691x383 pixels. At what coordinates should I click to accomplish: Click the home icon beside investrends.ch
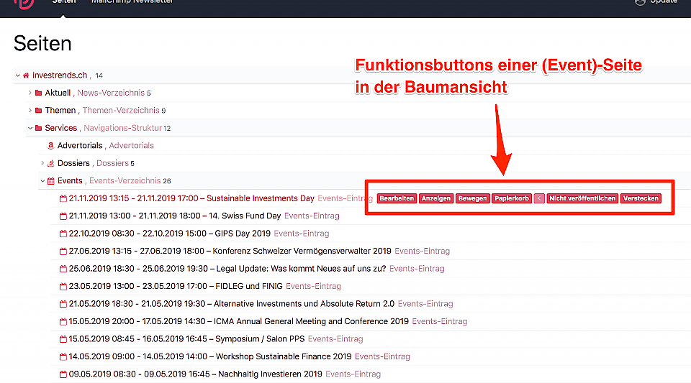26,75
